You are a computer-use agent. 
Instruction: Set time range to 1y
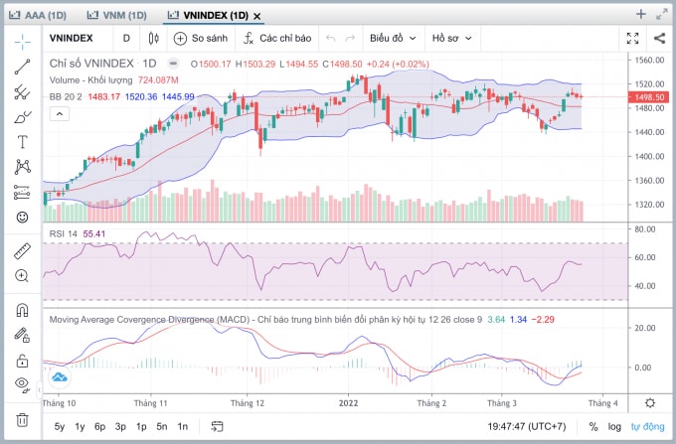pos(80,427)
